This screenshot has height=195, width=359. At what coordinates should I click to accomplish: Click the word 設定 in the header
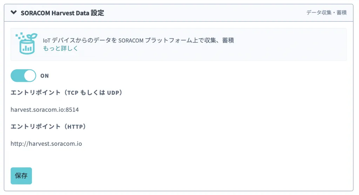coord(97,13)
